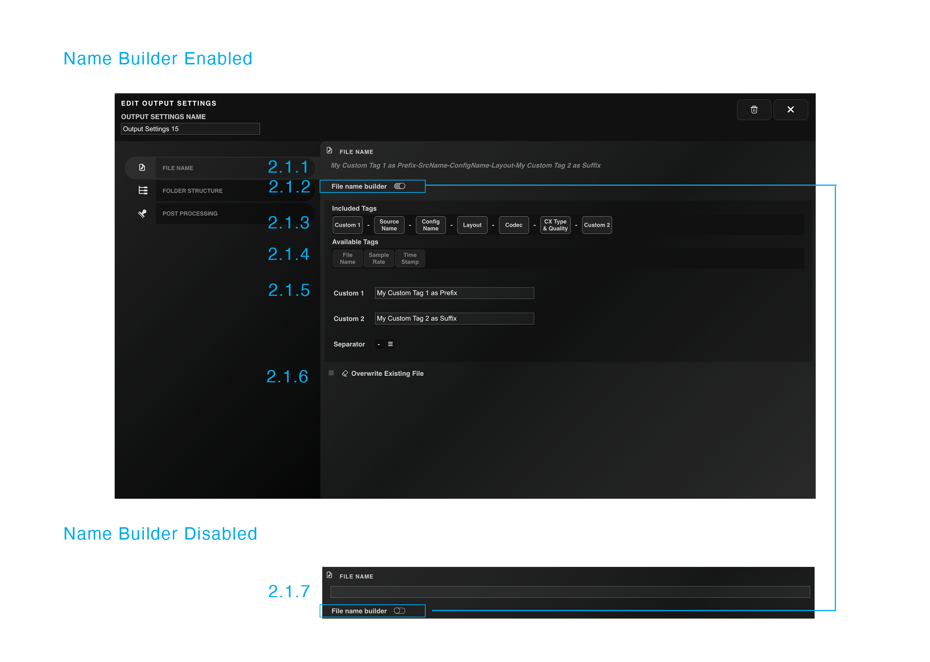Click the empty File Name input field
This screenshot has width=930, height=662.
(570, 592)
